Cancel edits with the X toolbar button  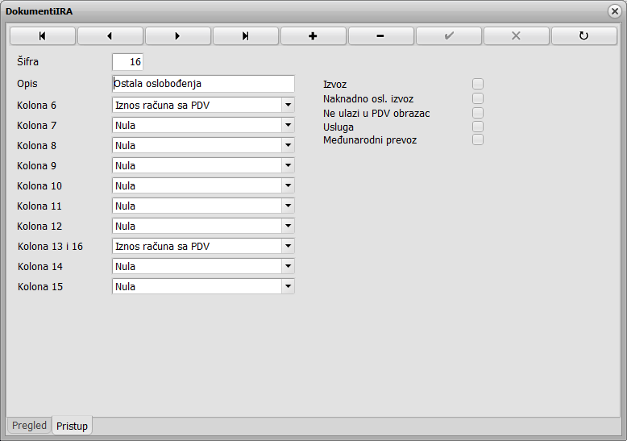(517, 36)
